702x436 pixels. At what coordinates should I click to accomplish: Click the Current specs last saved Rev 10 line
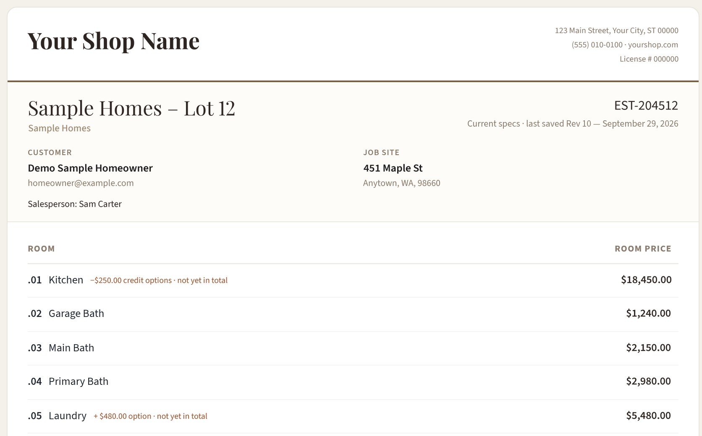tap(573, 124)
